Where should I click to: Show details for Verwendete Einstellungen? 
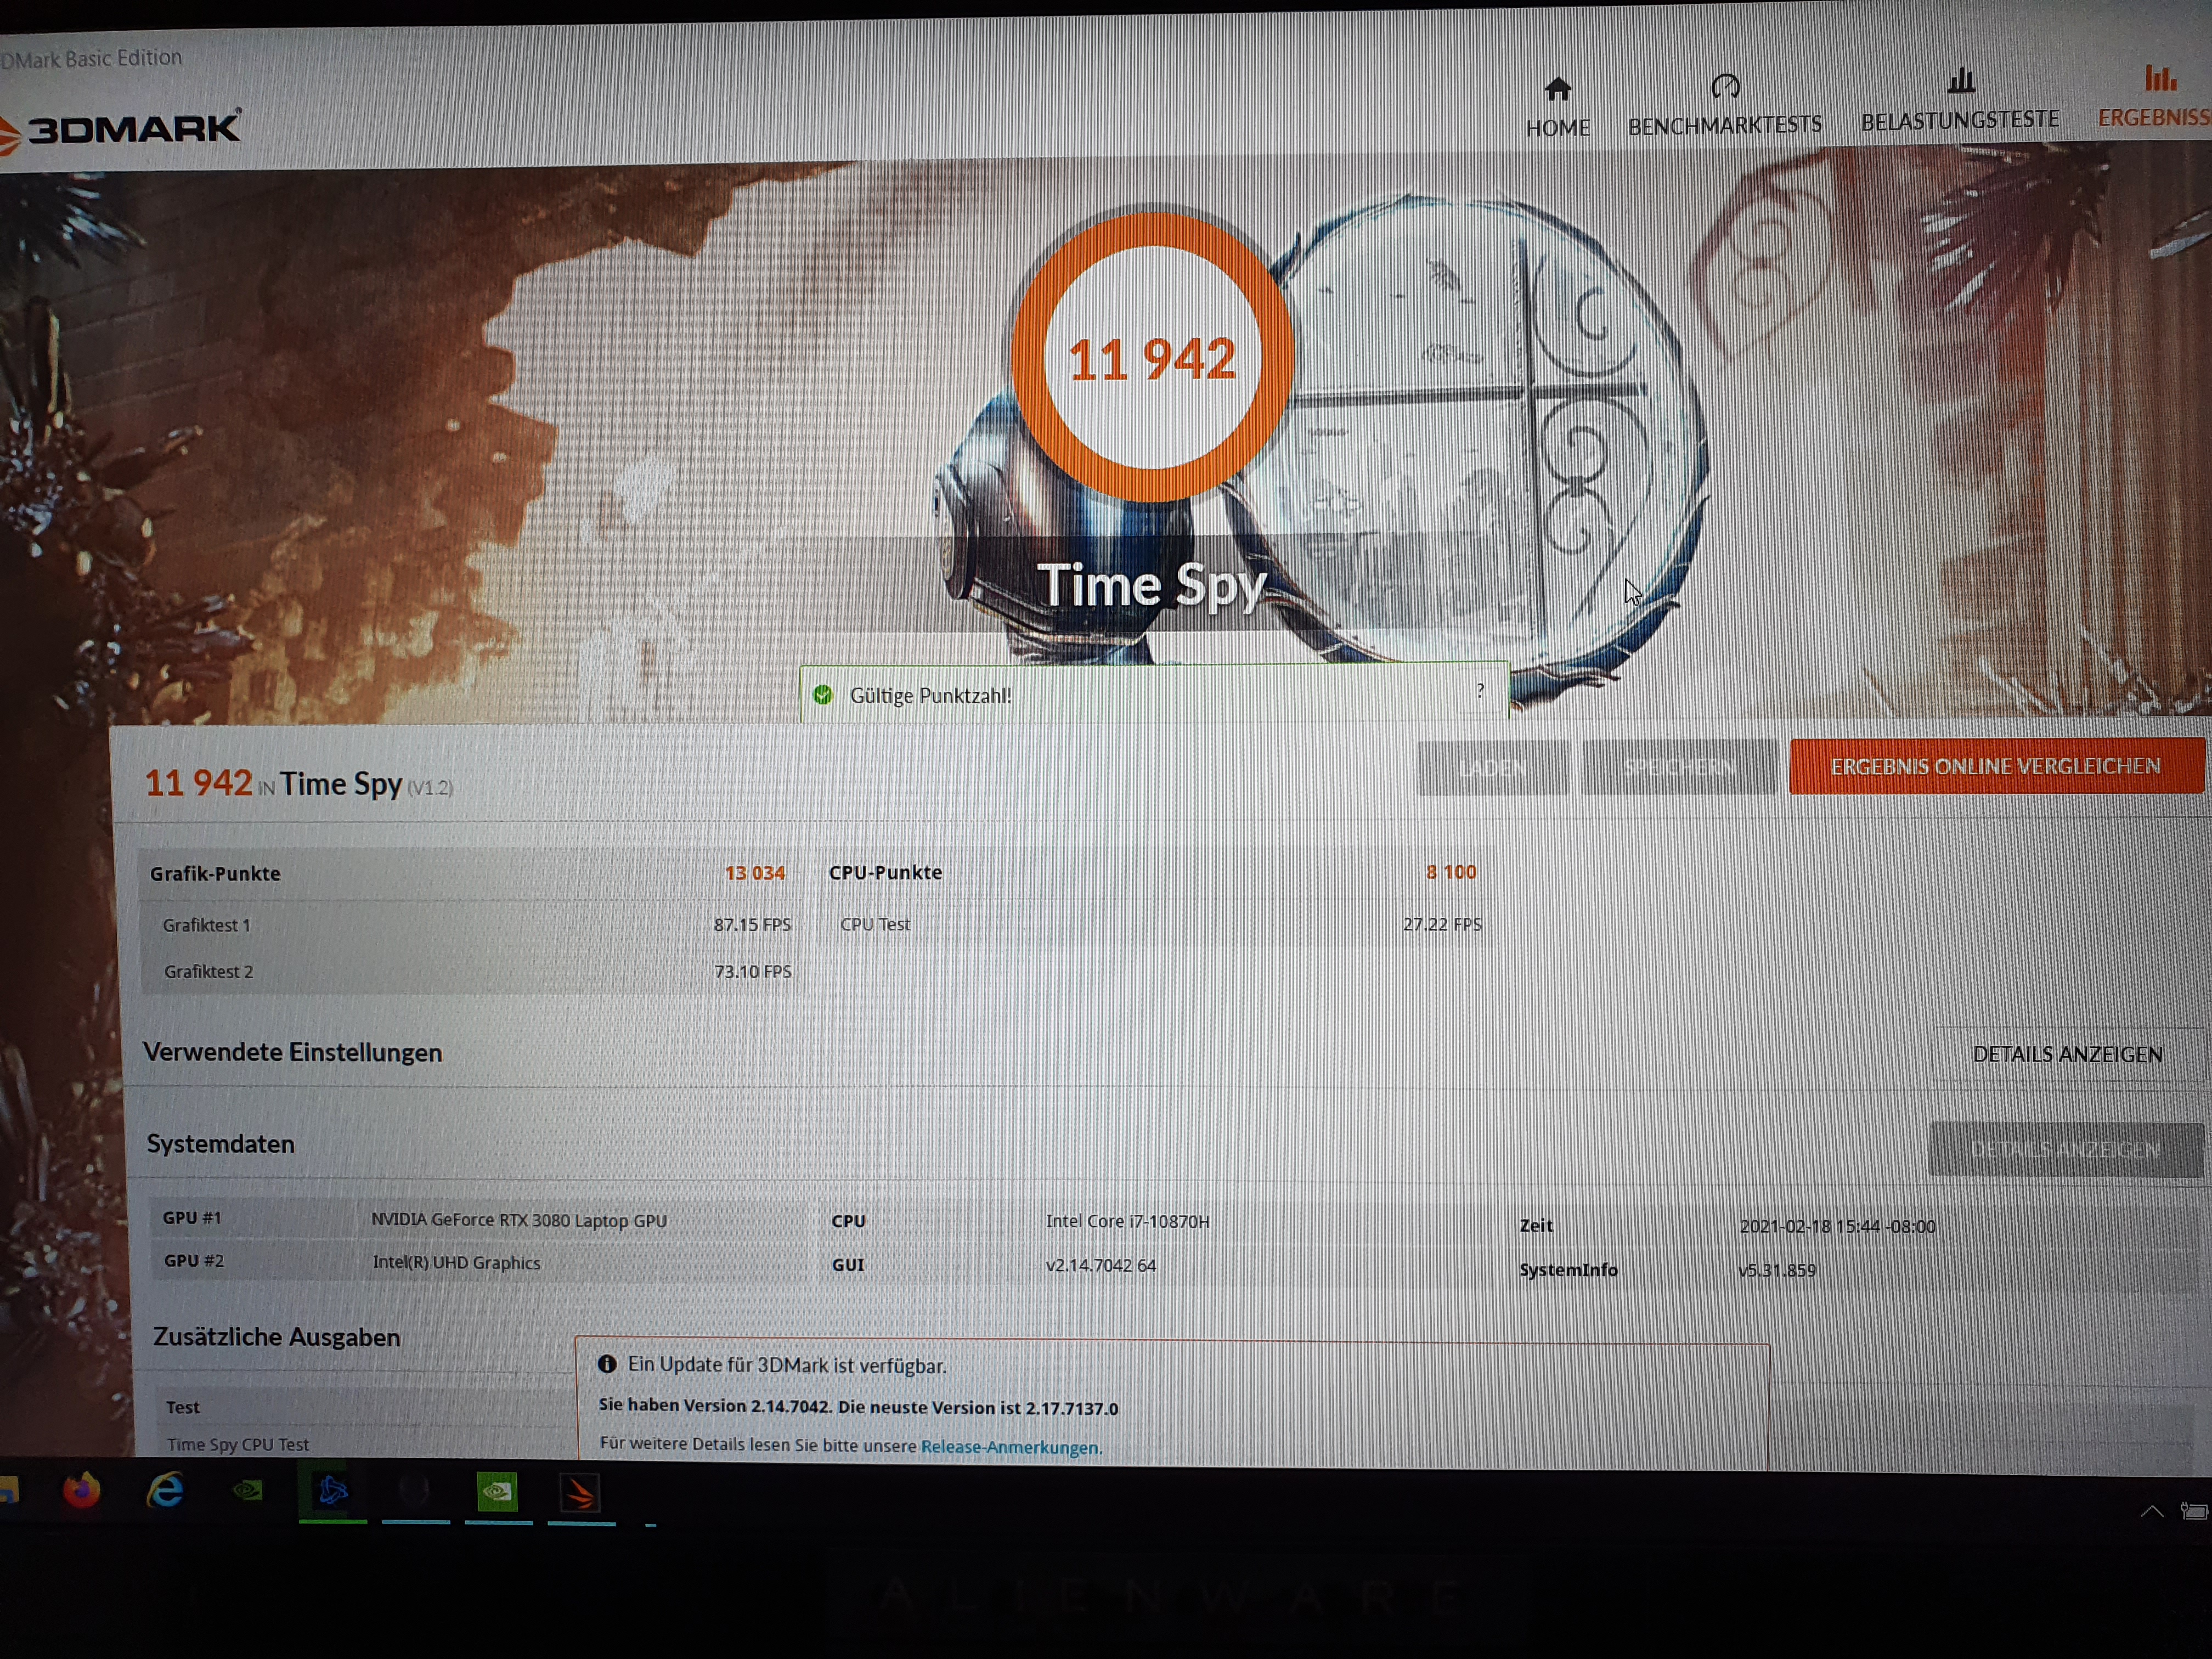[2067, 1054]
